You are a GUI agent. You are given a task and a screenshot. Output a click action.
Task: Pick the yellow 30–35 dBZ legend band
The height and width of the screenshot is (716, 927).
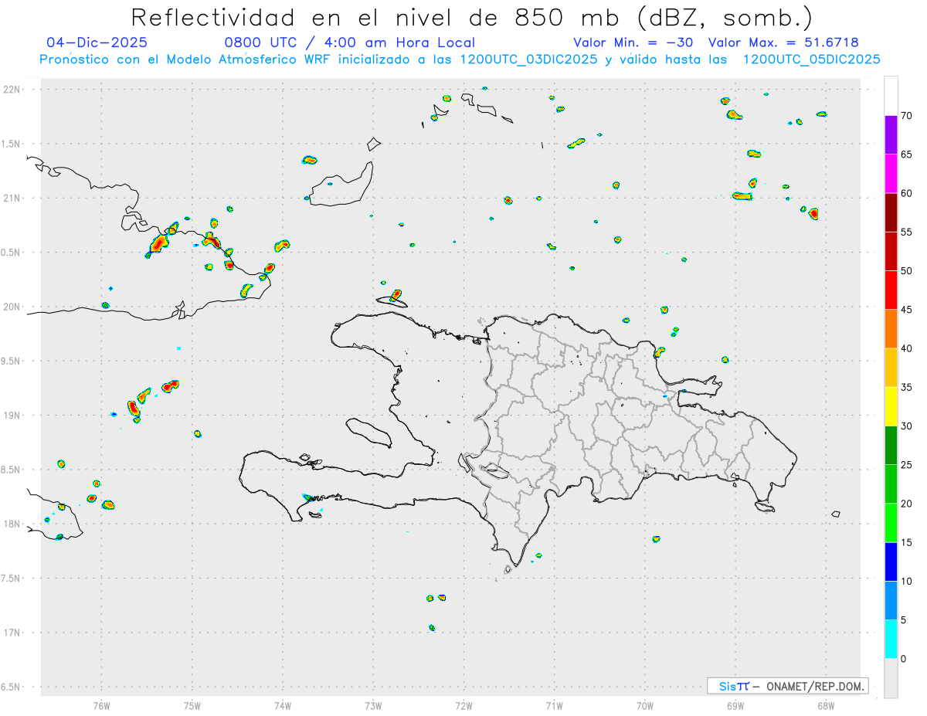[891, 406]
